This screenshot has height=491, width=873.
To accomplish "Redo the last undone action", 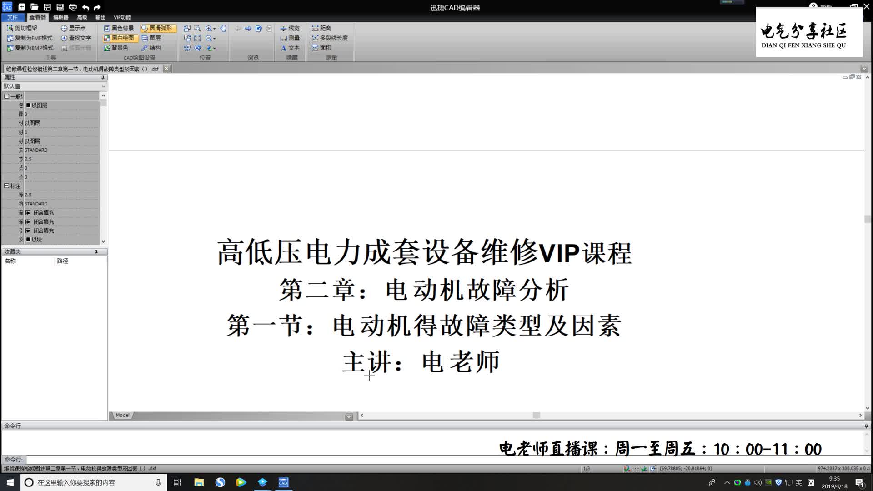I will (x=97, y=7).
